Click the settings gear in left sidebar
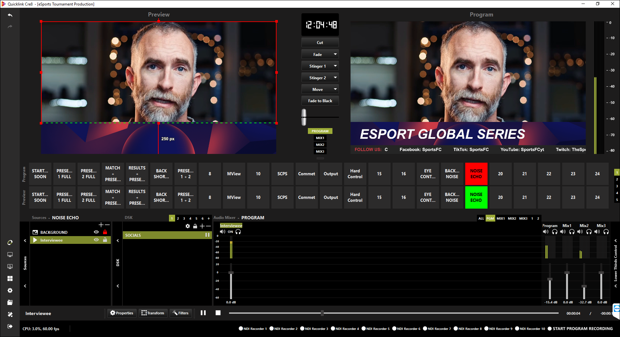The height and width of the screenshot is (337, 620). (x=10, y=290)
